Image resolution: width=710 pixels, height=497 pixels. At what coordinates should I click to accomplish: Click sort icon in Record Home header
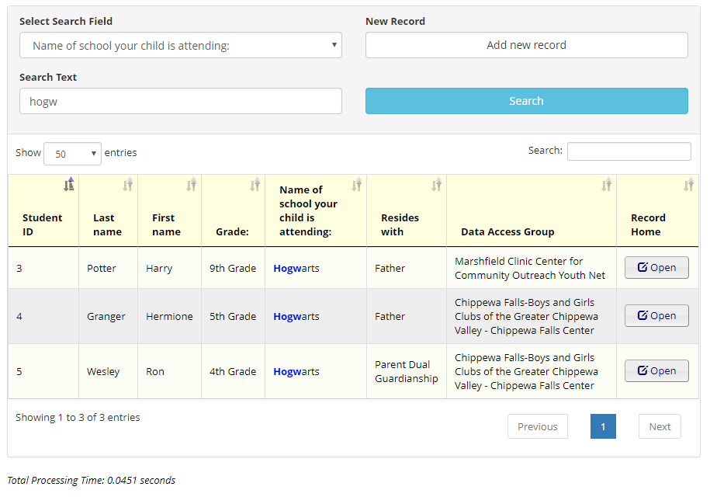click(689, 184)
